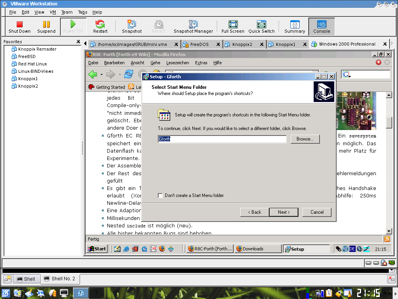Open Getting Started bookmark

[x=106, y=87]
